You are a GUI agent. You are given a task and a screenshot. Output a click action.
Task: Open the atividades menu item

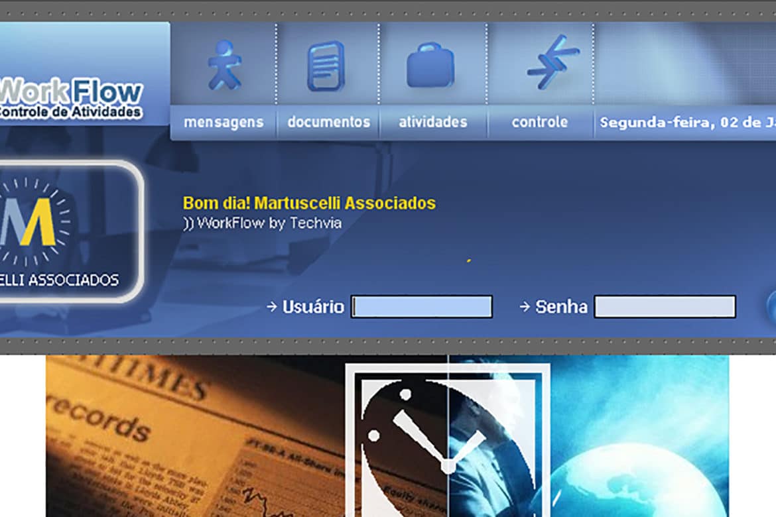coord(433,122)
